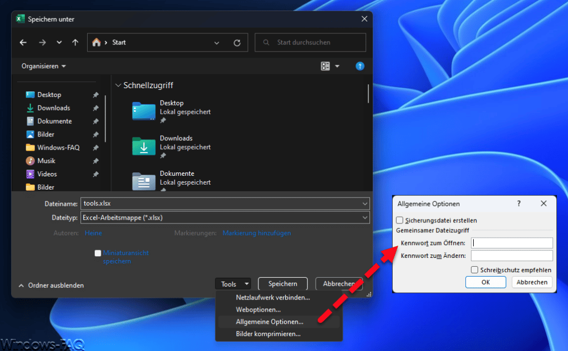This screenshot has width=568, height=351.
Task: Open the Organisieren menu
Action: (x=43, y=66)
